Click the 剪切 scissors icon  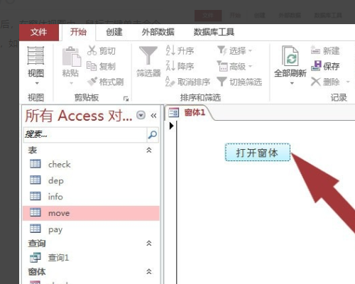(92, 50)
